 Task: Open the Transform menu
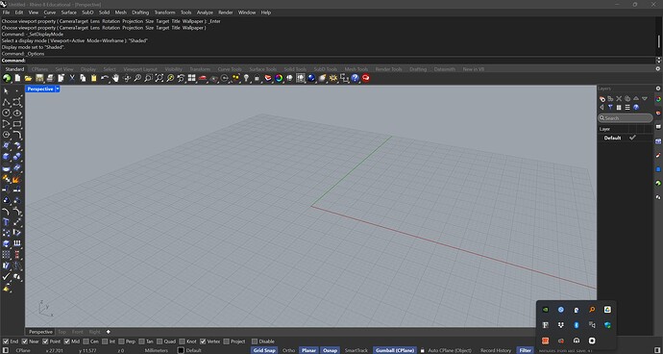point(164,13)
